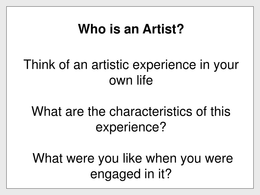This screenshot has height=195, width=260.
Task: Select the word 'Artist?' in the heading
Action: point(163,29)
